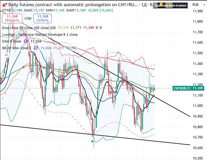This screenshot has width=207, height=160.
Task: Click the Repainting Mode Enabled notice
Action: pyautogui.click(x=170, y=5)
